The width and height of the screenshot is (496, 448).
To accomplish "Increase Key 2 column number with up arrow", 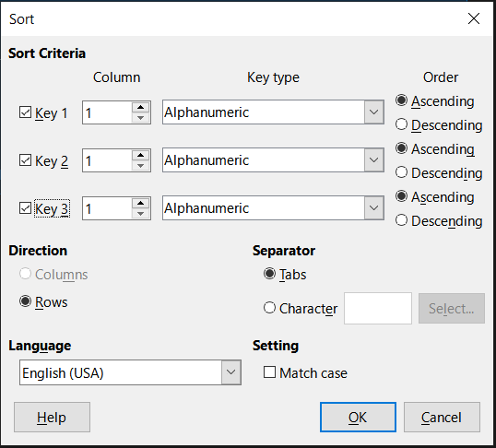I will point(140,155).
